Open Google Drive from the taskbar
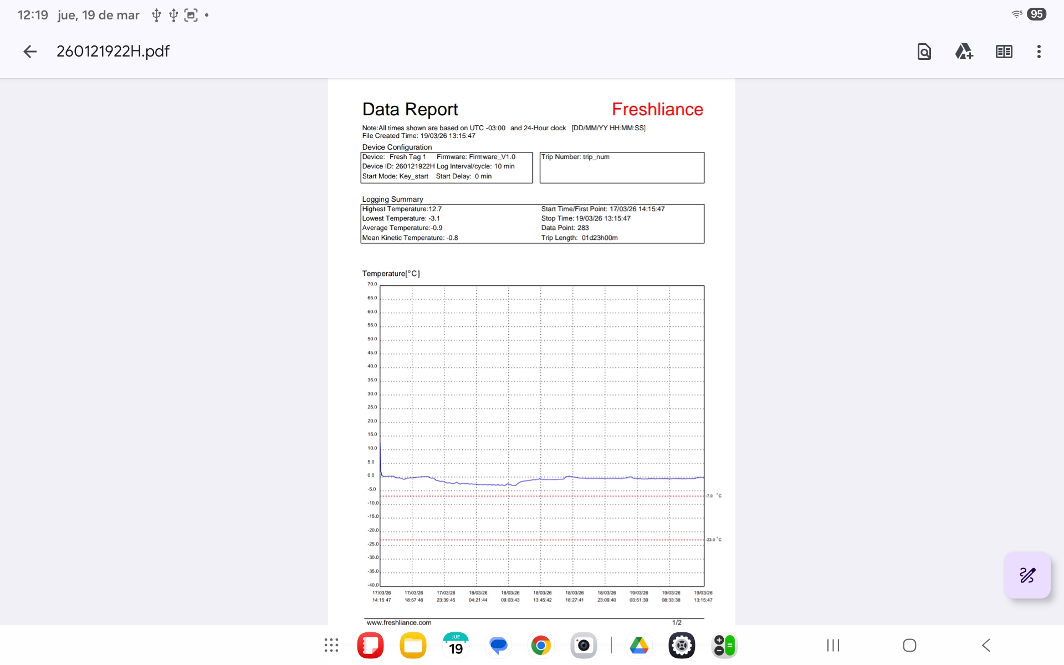Image resolution: width=1064 pixels, height=665 pixels. pos(639,645)
